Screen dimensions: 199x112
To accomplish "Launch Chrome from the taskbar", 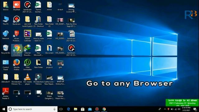I will click(x=104, y=109).
